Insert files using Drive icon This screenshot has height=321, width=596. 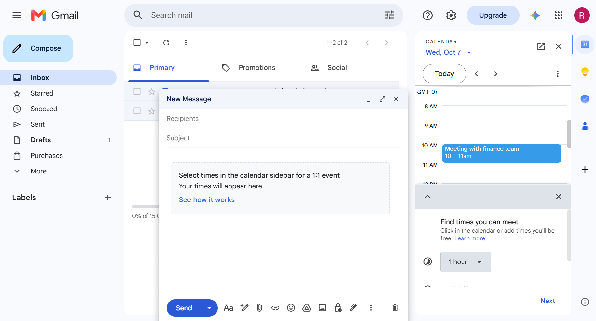(307, 308)
